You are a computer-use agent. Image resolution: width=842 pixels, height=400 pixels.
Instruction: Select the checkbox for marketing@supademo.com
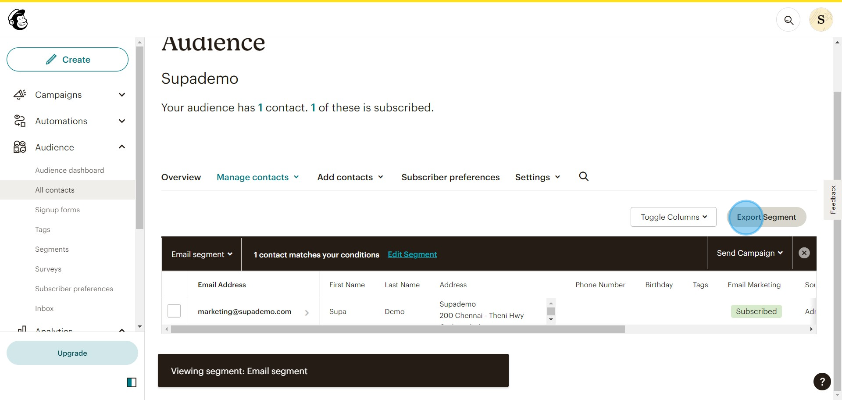pyautogui.click(x=174, y=311)
